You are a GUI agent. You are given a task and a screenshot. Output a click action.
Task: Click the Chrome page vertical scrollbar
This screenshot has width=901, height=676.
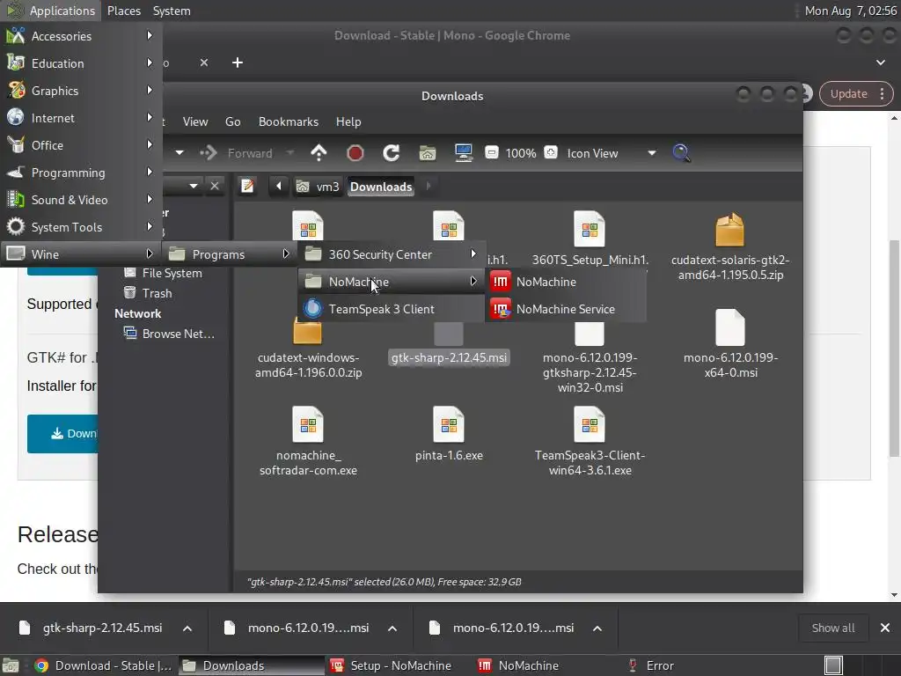click(894, 348)
